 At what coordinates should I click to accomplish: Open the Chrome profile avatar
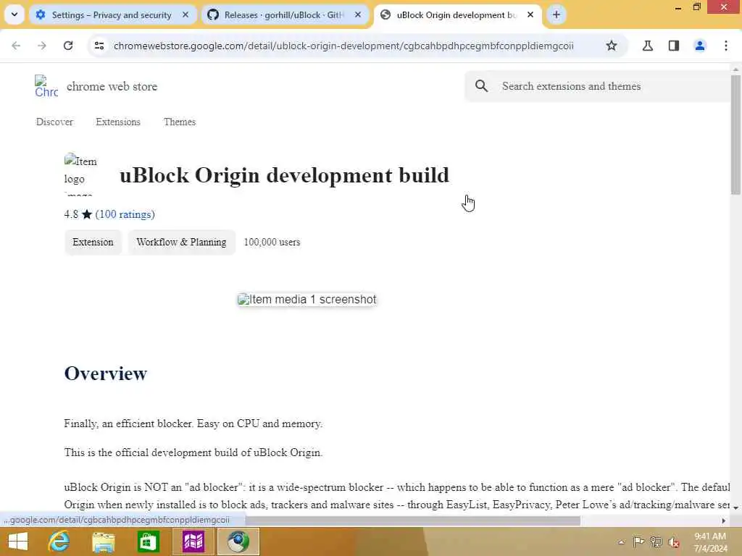pos(700,46)
